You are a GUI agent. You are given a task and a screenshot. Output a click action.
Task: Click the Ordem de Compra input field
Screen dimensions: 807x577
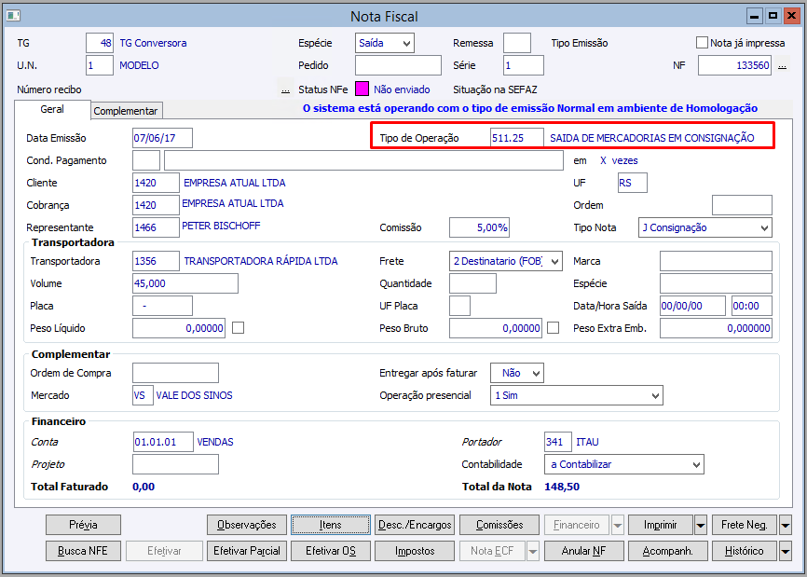(x=175, y=373)
